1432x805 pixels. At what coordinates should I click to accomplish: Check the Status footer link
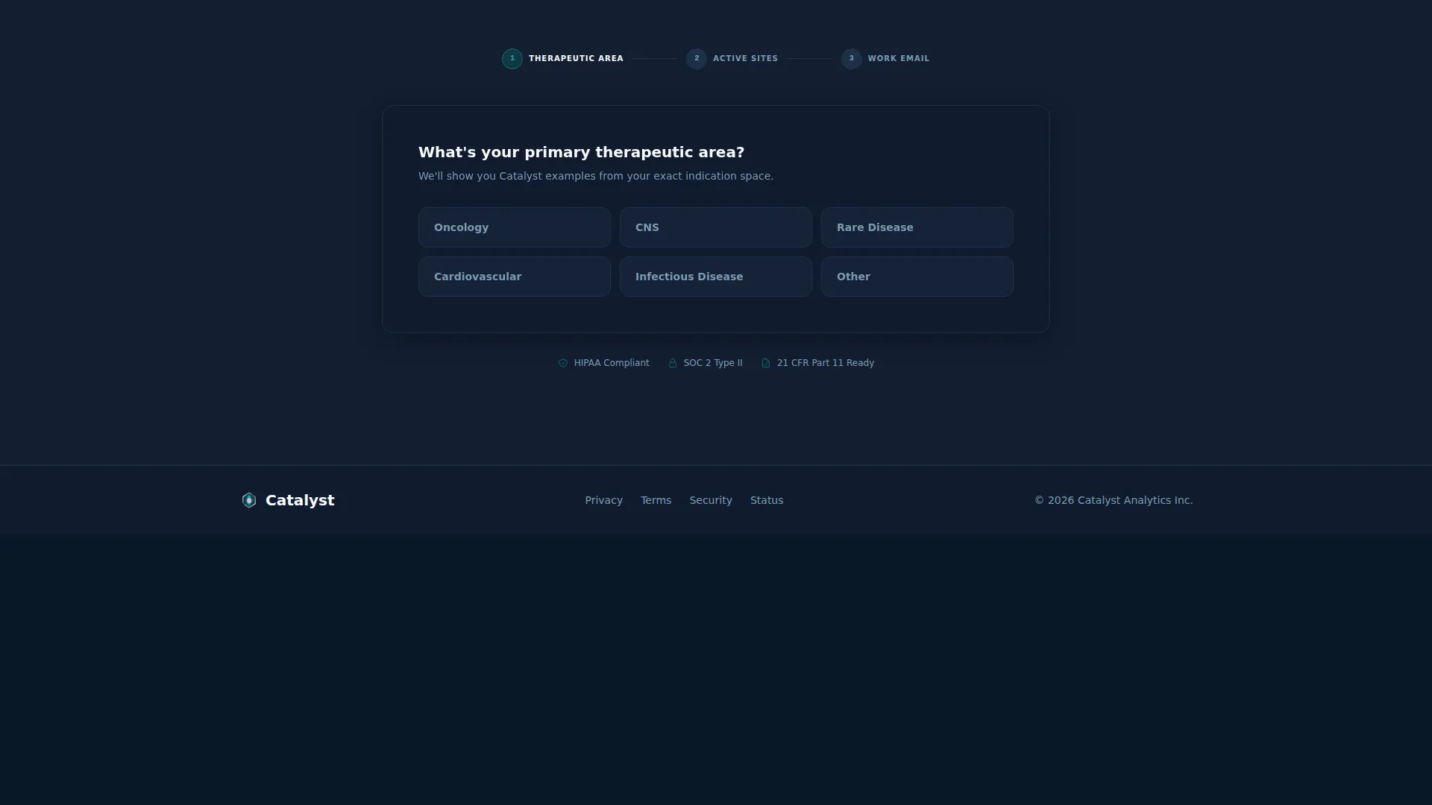[x=767, y=500]
